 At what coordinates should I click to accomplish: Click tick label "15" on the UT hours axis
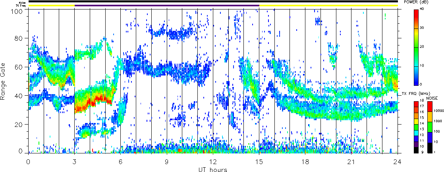click(259, 163)
